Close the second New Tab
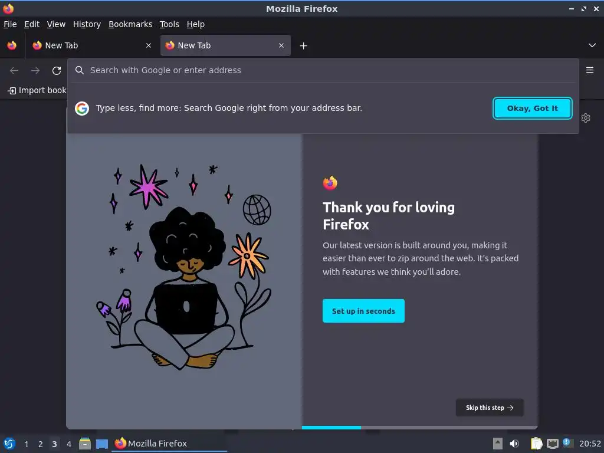The image size is (604, 453). [281, 45]
